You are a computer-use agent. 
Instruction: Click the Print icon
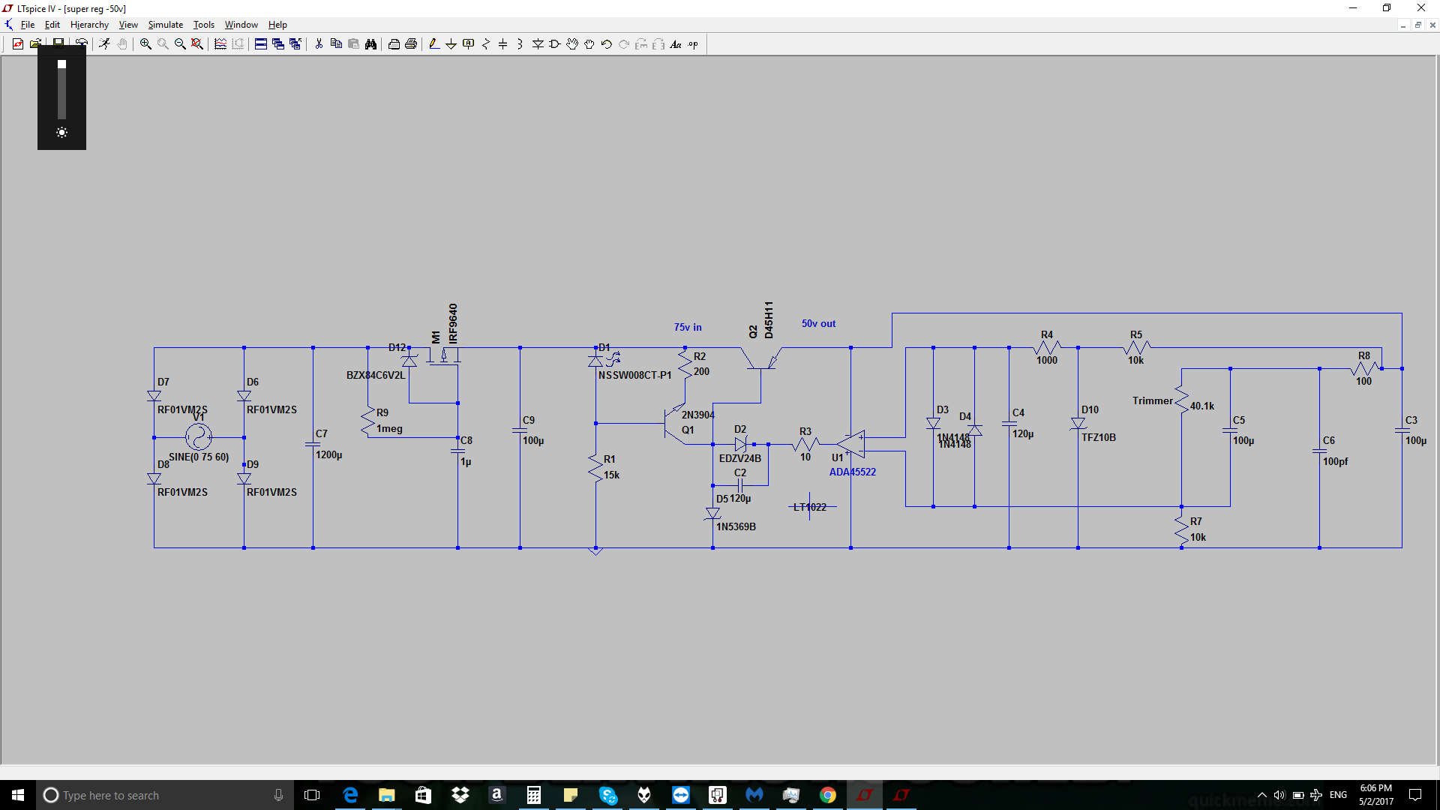pyautogui.click(x=411, y=44)
